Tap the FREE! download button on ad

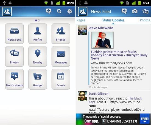tap(144, 119)
